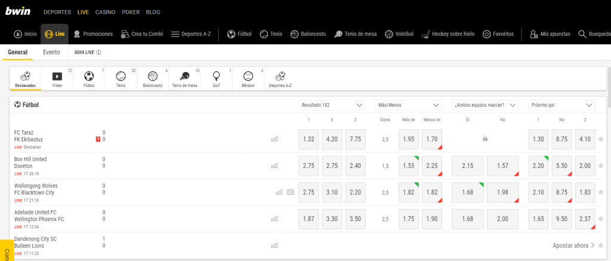Click Apostar ahora link
Viewport: 611px width, 261px height.
click(573, 246)
